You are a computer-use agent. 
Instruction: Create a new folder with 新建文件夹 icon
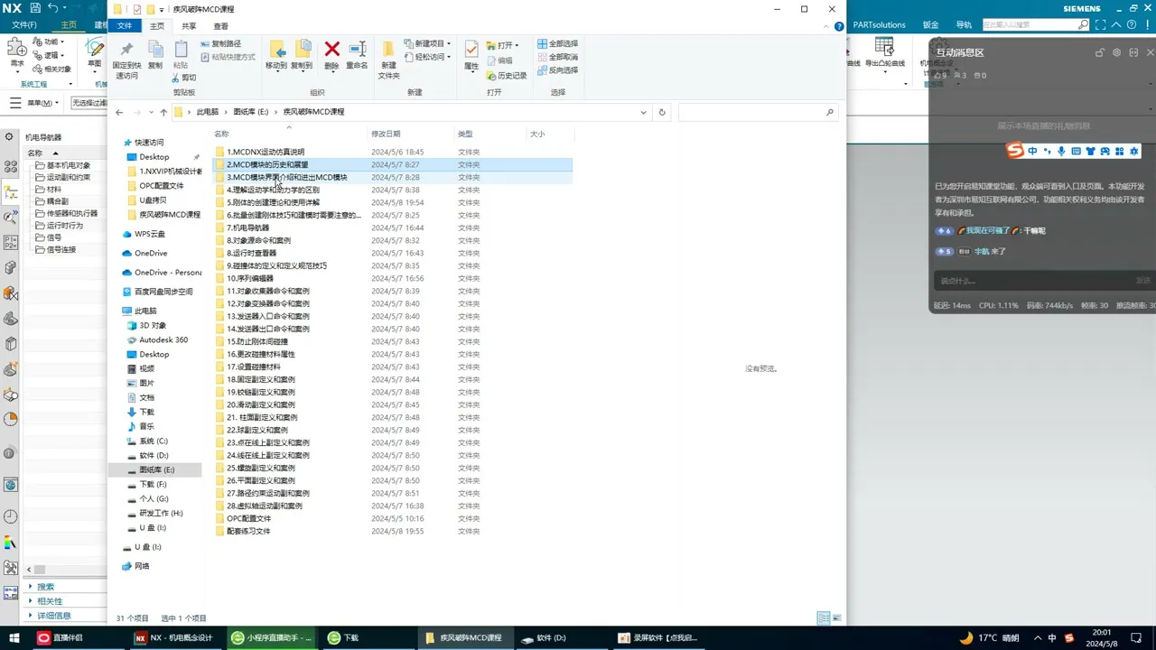coord(388,56)
